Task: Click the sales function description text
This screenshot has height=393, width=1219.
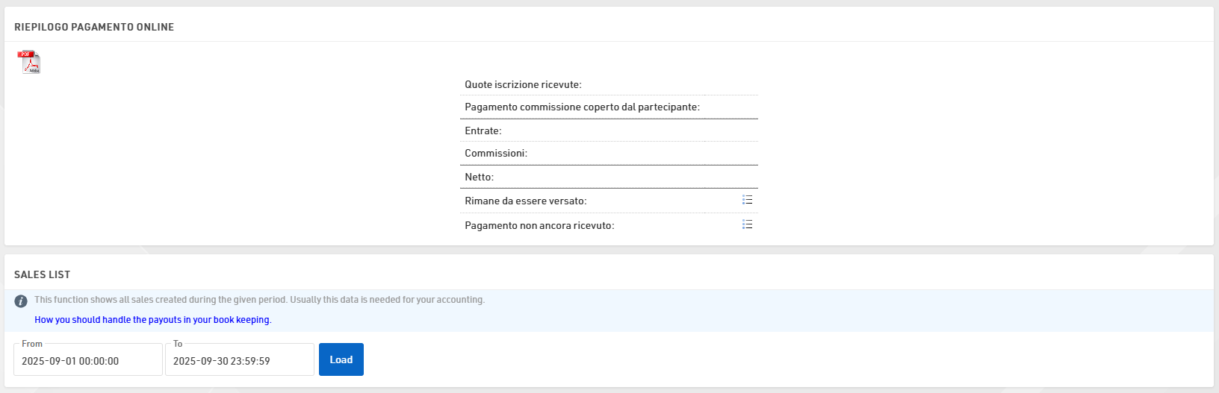Action: [x=259, y=300]
